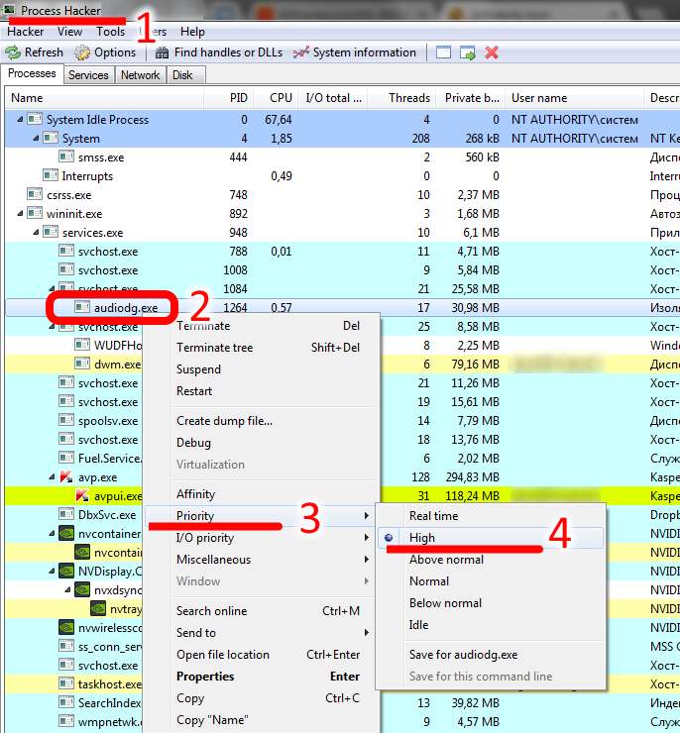Viewport: 680px width, 733px height.
Task: Collapse NVDisplay.Container tree node
Action: coord(52,572)
